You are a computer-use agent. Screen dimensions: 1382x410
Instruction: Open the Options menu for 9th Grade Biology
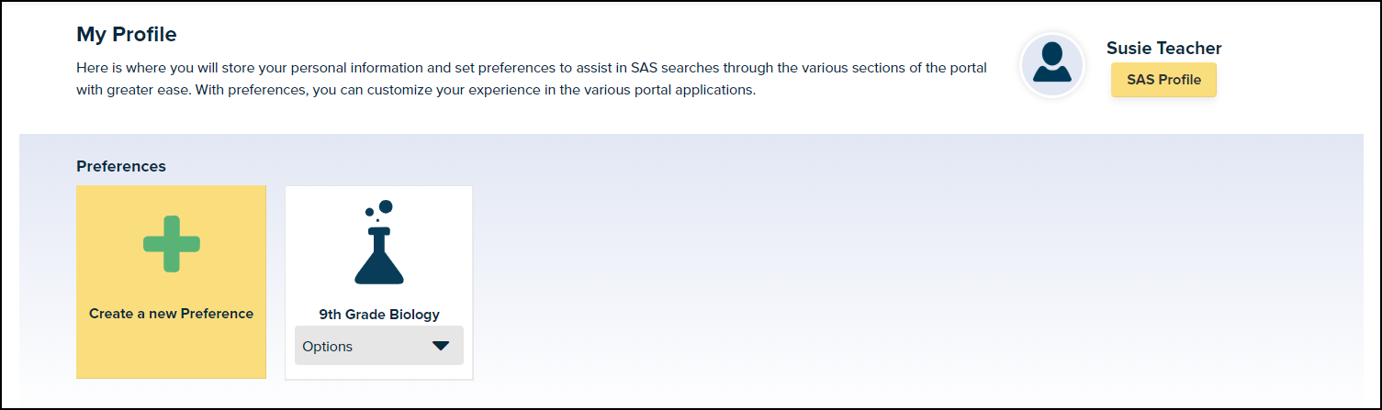[x=378, y=346]
